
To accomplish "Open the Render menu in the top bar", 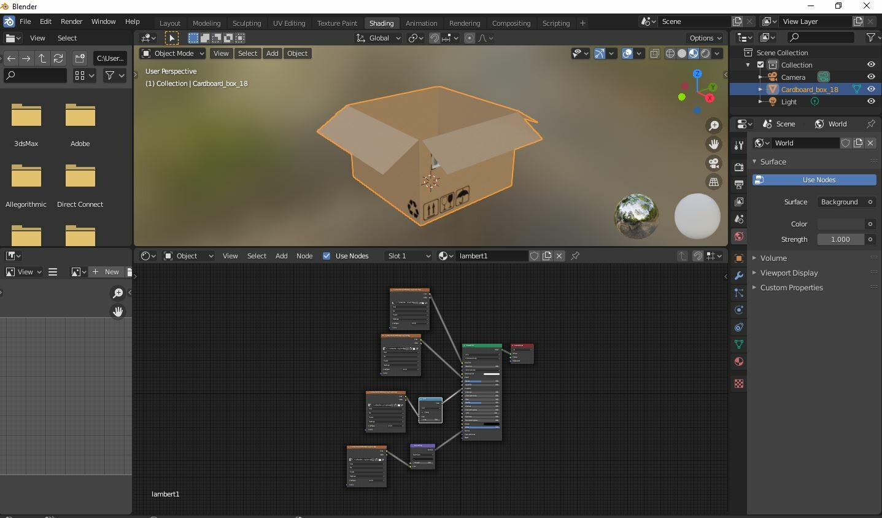I will pyautogui.click(x=71, y=21).
